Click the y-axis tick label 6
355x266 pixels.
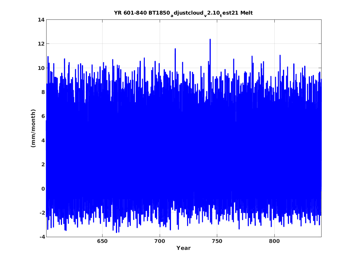(43, 116)
